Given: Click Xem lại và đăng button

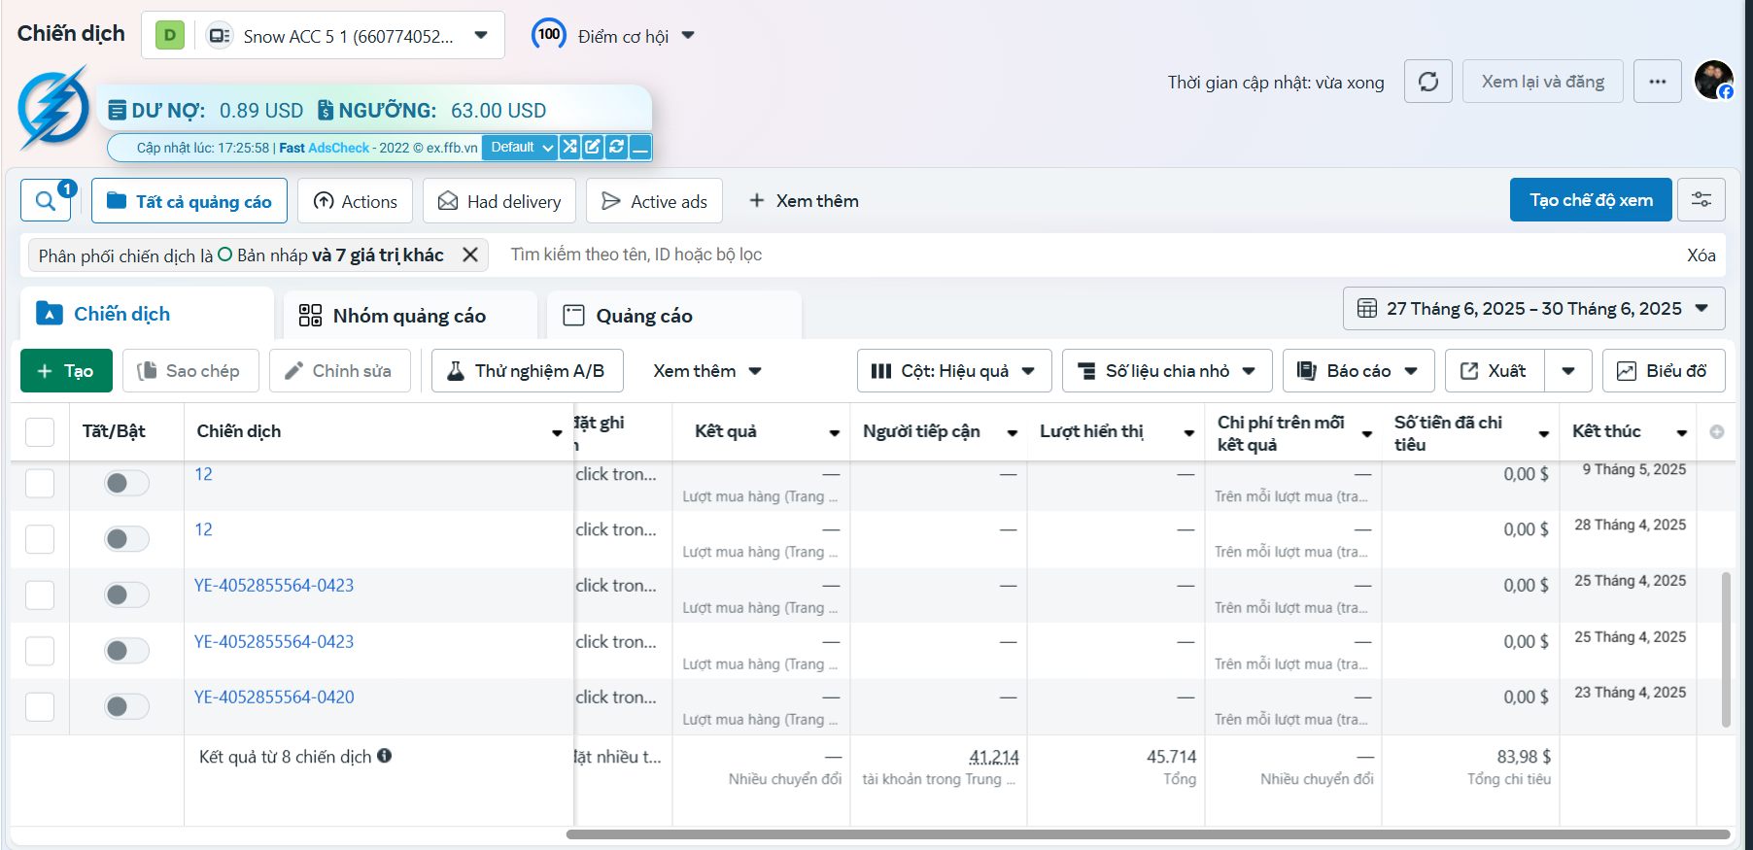Looking at the screenshot, I should [1543, 82].
